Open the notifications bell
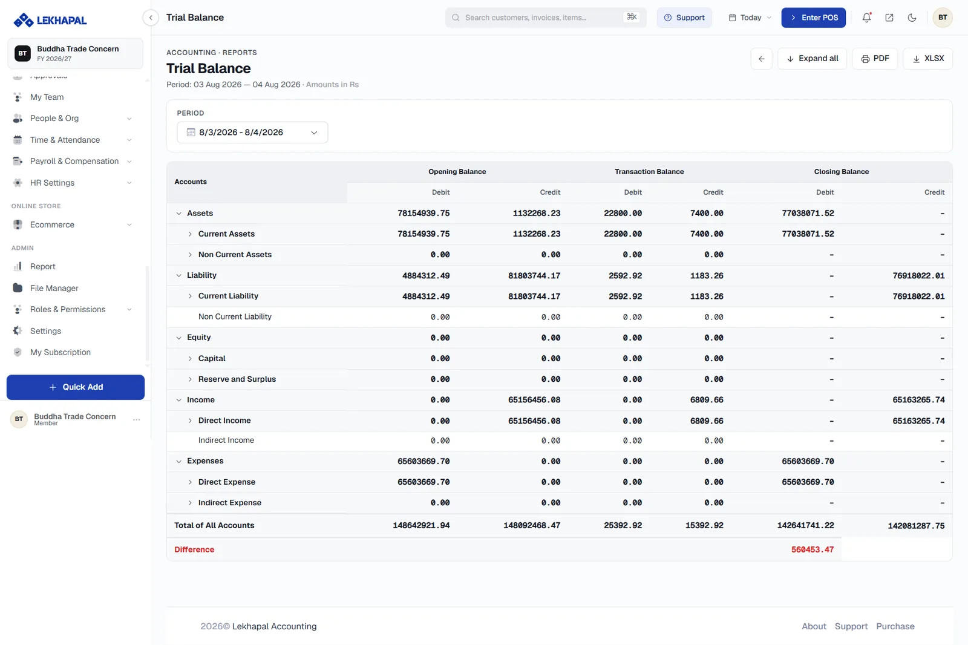Screen dimensions: 968x645 [x=866, y=18]
